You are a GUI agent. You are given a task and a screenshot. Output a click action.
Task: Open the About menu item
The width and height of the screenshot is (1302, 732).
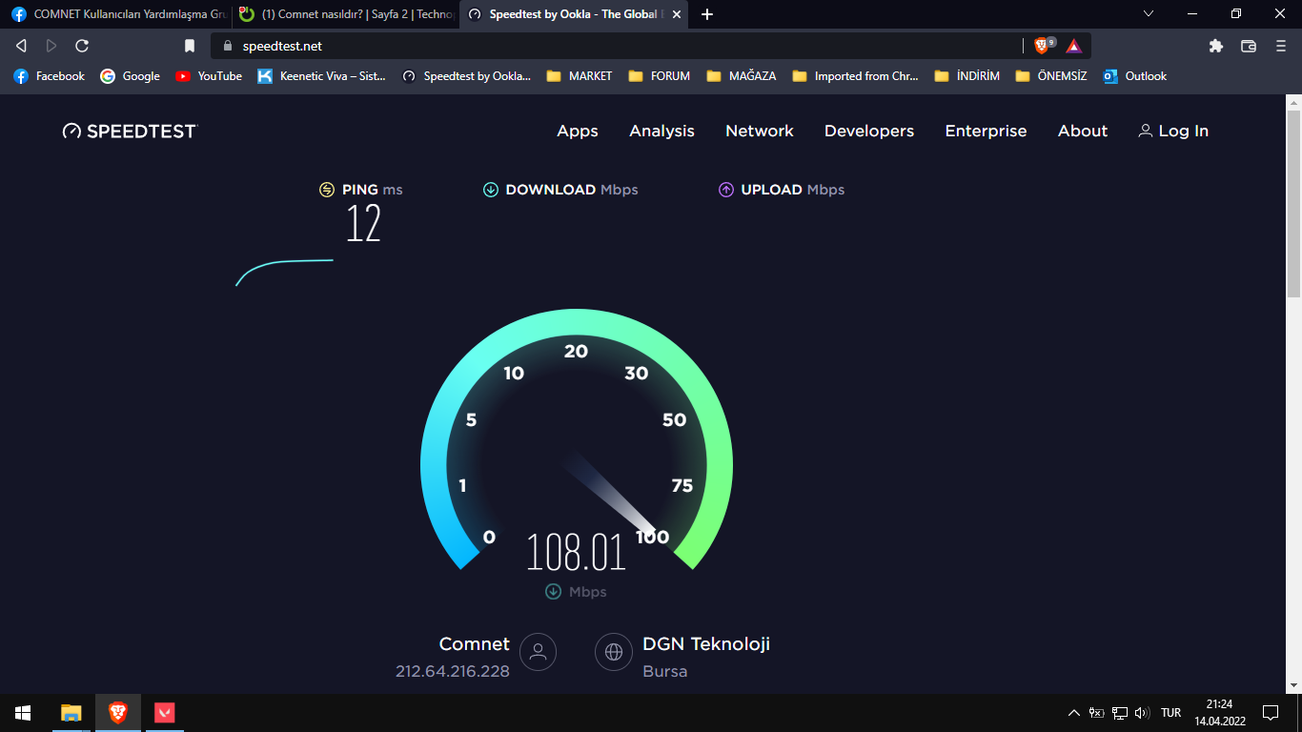tap(1083, 132)
